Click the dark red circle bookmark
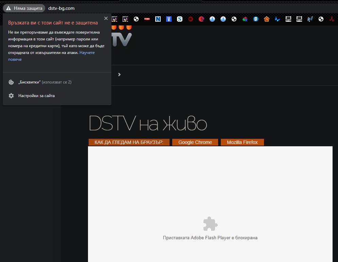Viewport: 338px width, 262px height. tap(190, 19)
